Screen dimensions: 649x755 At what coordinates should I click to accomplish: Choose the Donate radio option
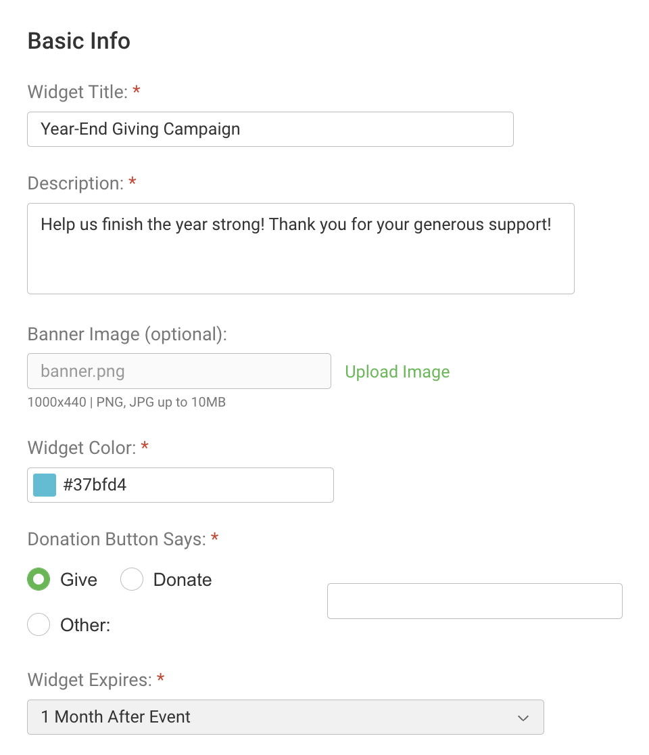132,580
